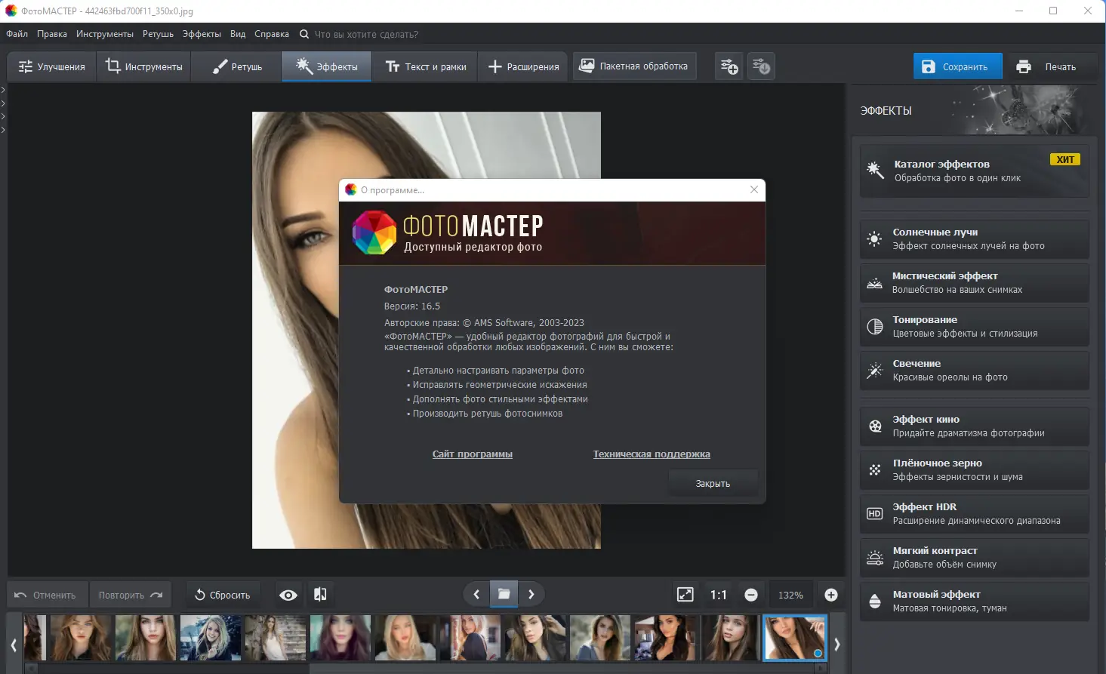Screen dimensions: 1106x674
Task: Click the save-preset icon with plus sign
Action: click(729, 66)
